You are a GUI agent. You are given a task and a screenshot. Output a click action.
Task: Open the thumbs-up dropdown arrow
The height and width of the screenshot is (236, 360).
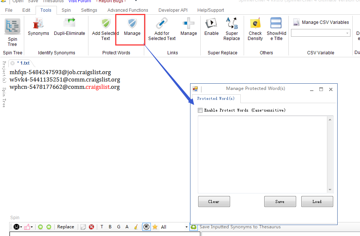coord(32,227)
